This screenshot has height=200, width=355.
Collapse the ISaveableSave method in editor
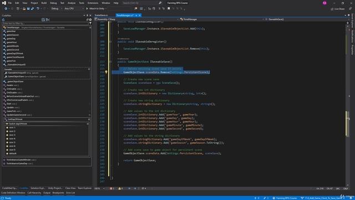click(110, 62)
